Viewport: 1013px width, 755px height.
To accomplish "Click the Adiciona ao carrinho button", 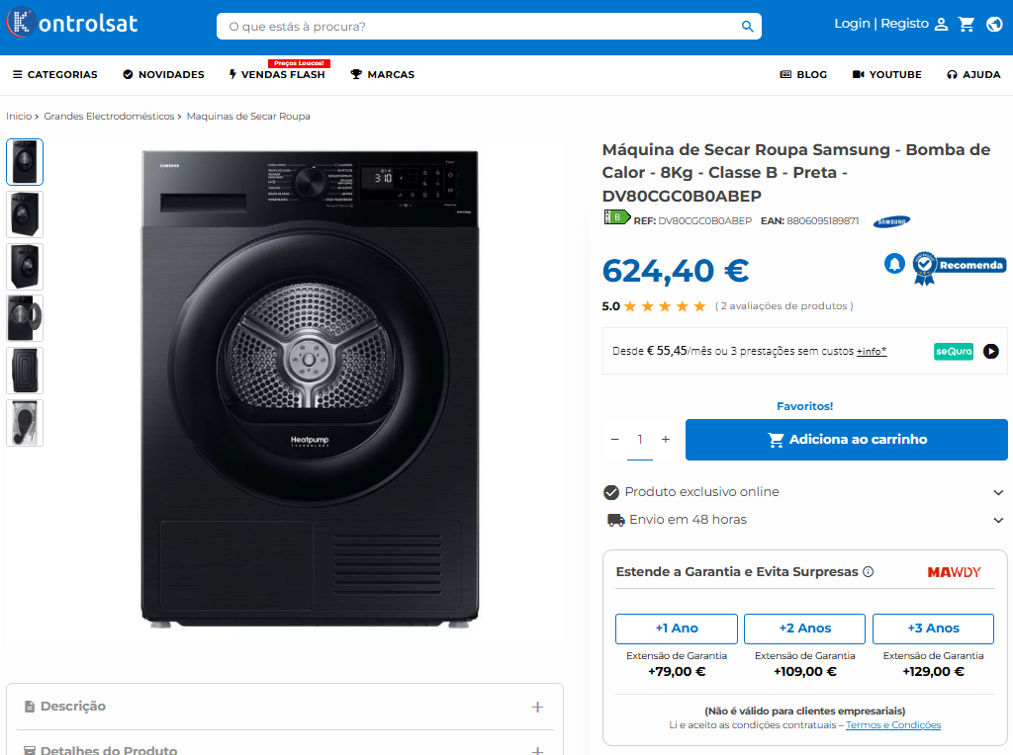I will coord(846,440).
